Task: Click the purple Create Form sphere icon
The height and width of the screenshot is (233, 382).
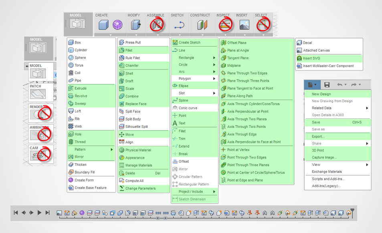Action: coord(117,25)
